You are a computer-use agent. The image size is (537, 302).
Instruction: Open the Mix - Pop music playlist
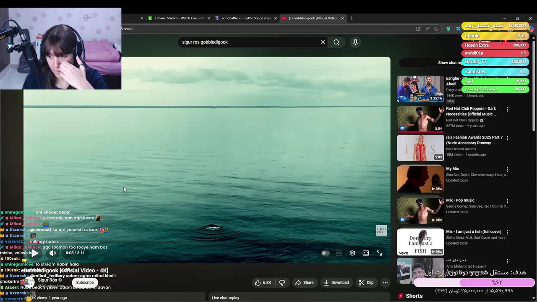pos(420,211)
